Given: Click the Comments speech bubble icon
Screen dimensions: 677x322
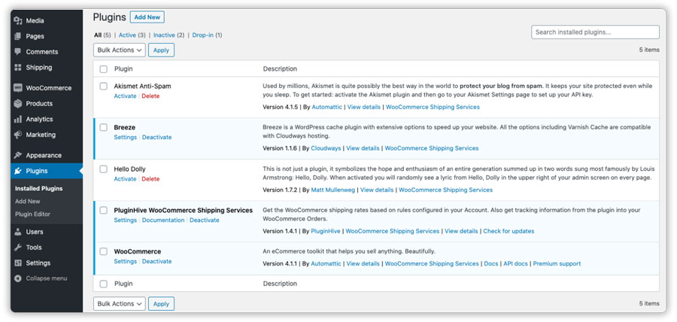Looking at the screenshot, I should click(18, 52).
